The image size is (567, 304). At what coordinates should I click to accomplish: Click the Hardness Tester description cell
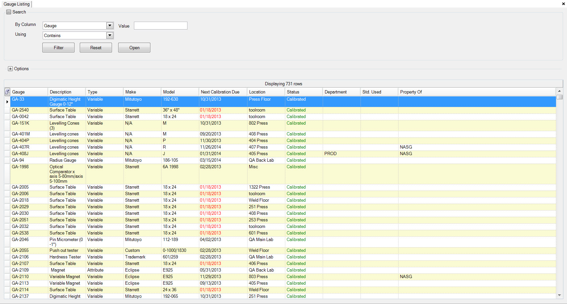pos(67,257)
